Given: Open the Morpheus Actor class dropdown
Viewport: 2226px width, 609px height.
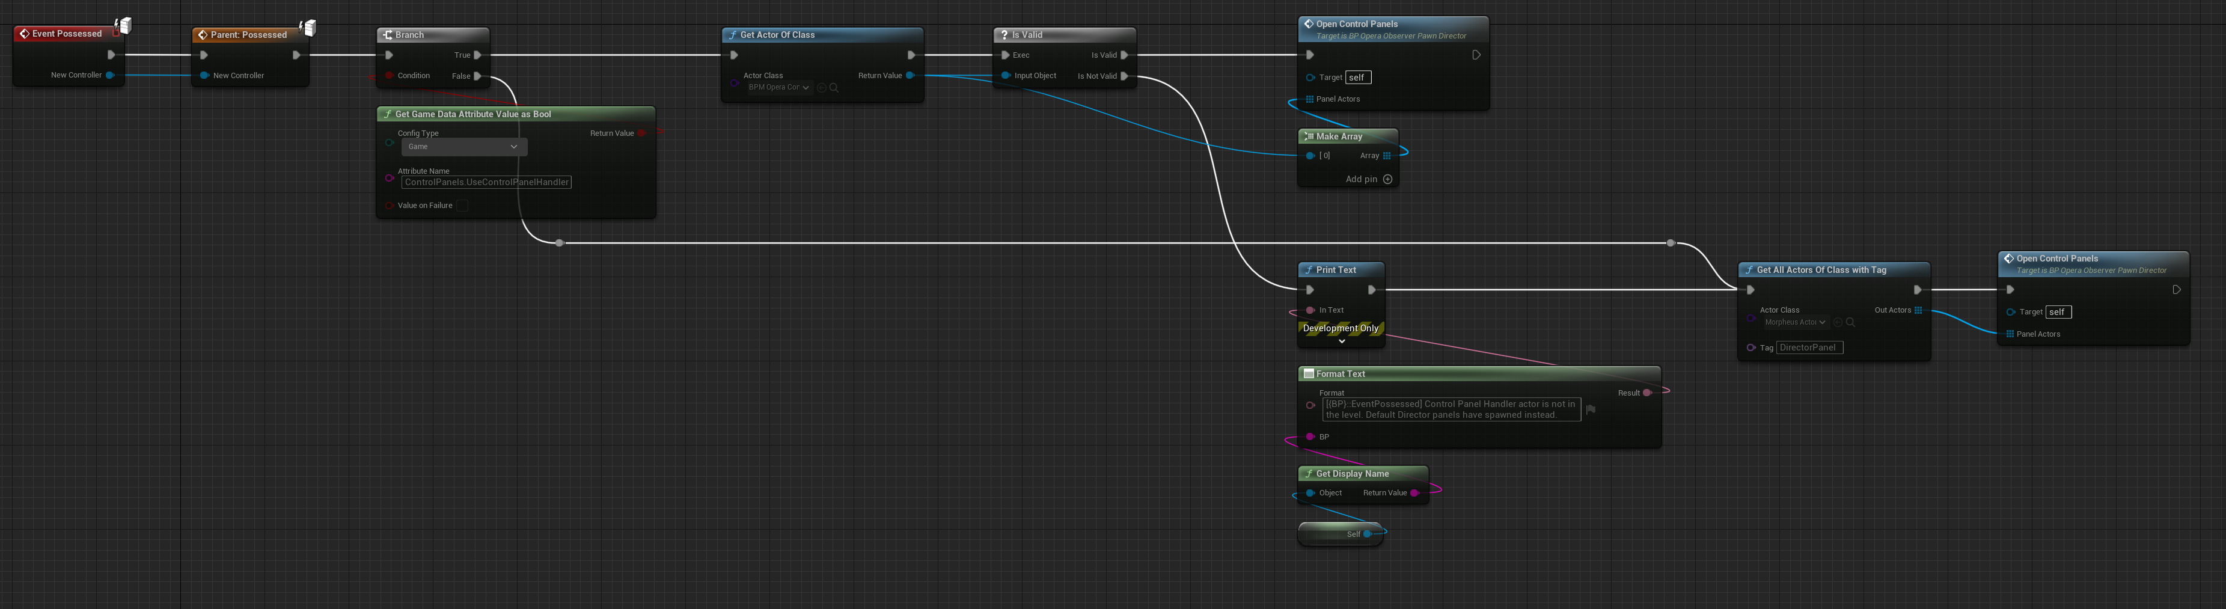Looking at the screenshot, I should point(1795,322).
